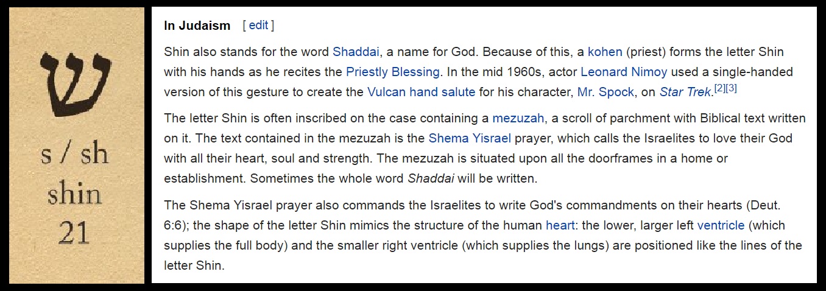Open the Vulcan hand salute link
Screen dimensions: 826x291
(421, 92)
